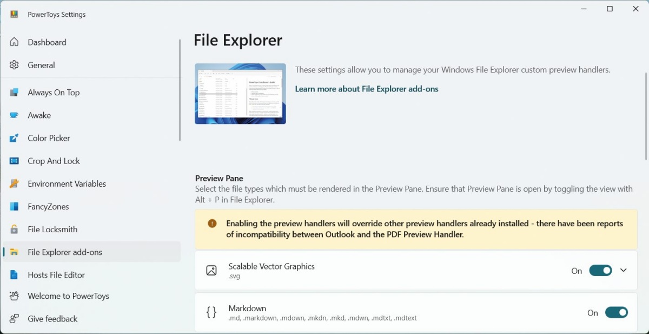This screenshot has height=334, width=649.
Task: Click the sidebar navigation scrollbar
Action: click(x=180, y=90)
